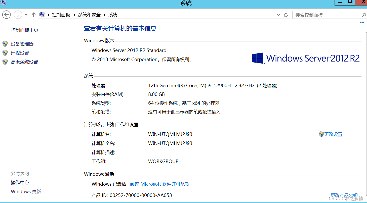Expand the chevron after 系统和安全 breadcrumb
367x203 pixels.
point(105,15)
